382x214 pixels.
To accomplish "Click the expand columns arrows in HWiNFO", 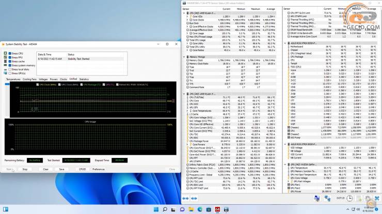I will pos(185,199).
